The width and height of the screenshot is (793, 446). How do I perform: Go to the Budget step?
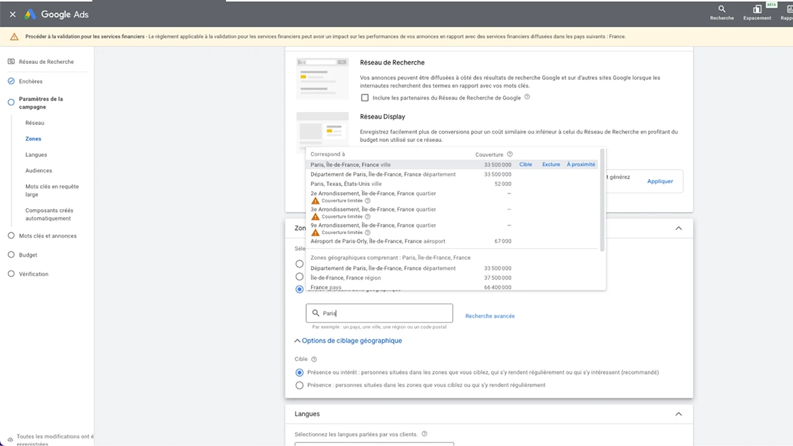pos(28,255)
